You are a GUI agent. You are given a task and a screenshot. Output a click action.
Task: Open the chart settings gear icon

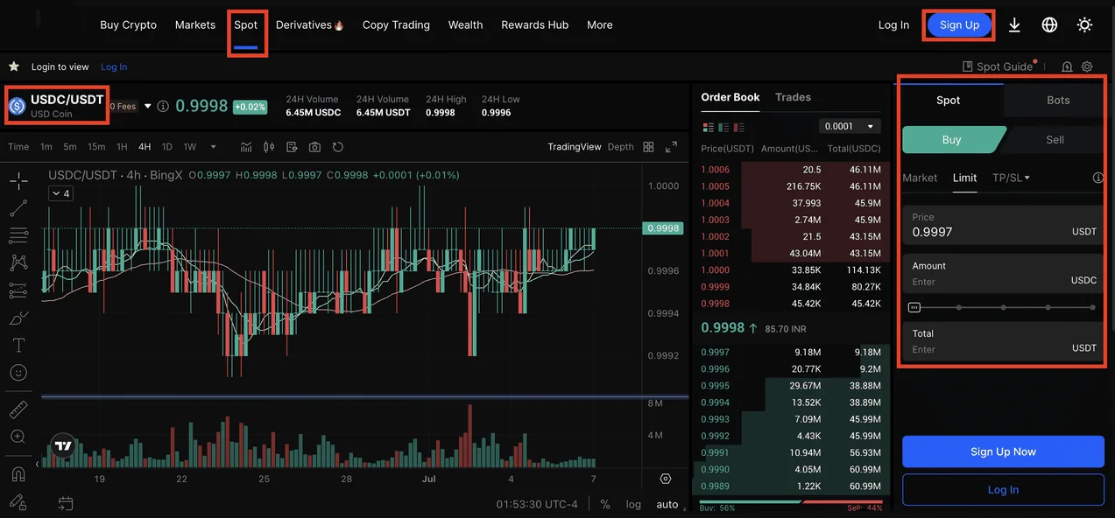(666, 479)
